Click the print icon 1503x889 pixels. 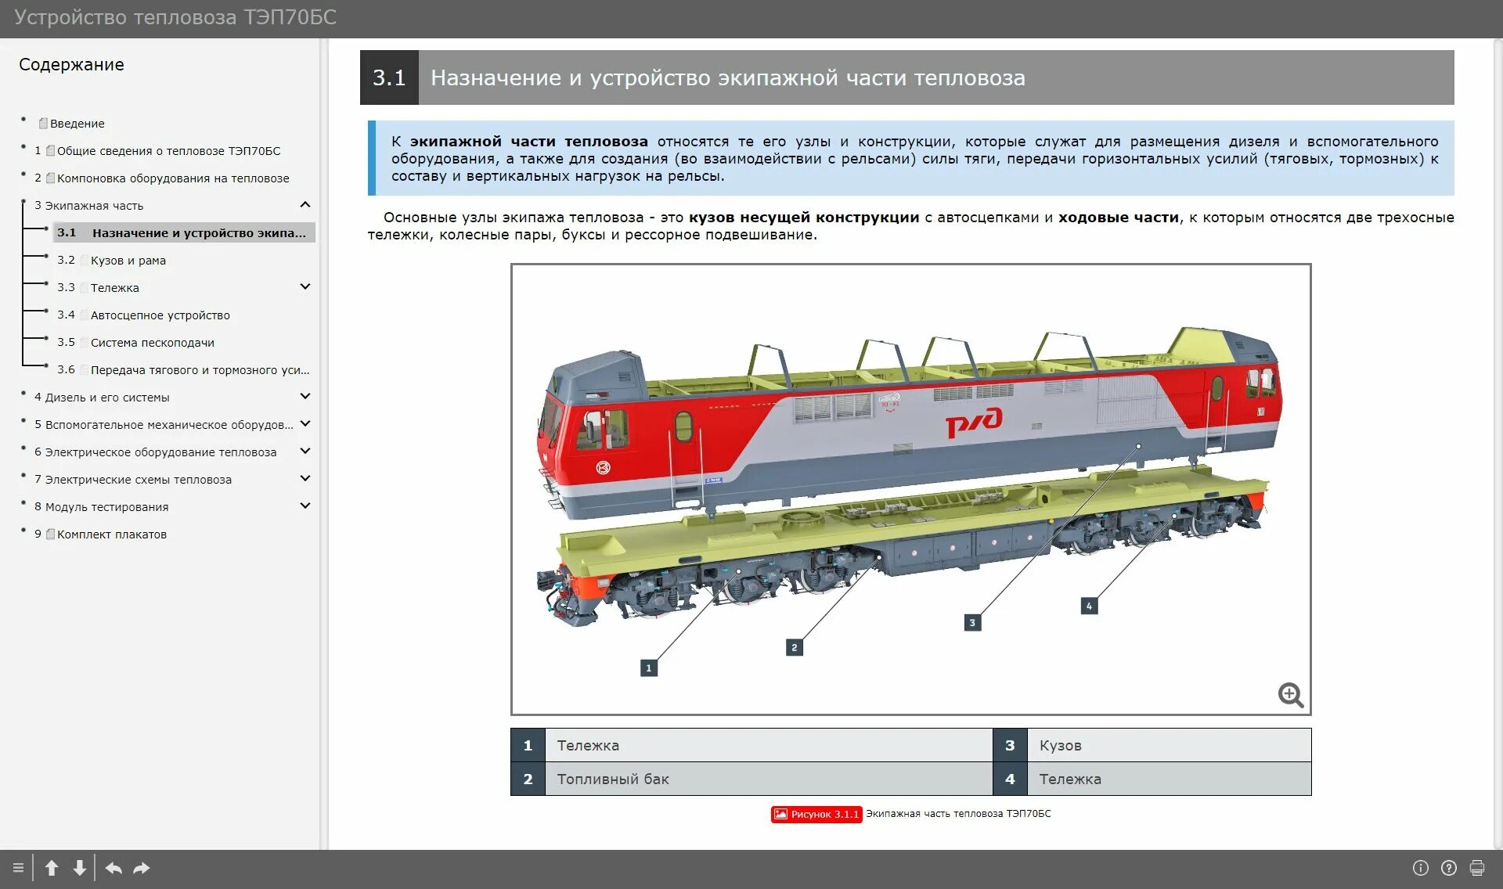pyautogui.click(x=1477, y=868)
